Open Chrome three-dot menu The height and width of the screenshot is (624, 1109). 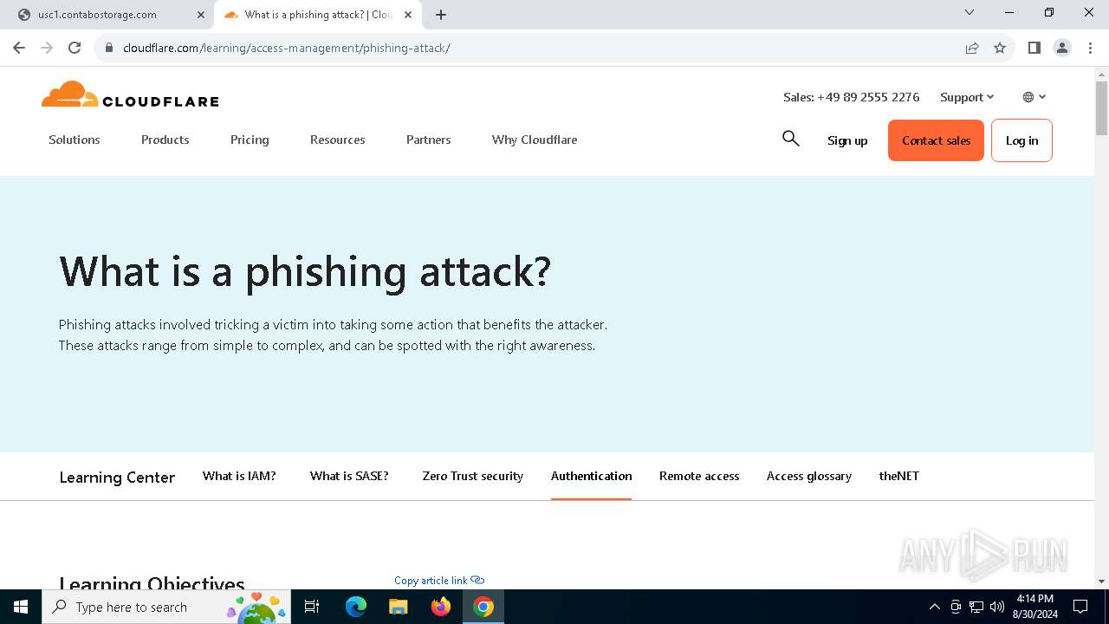click(1090, 48)
